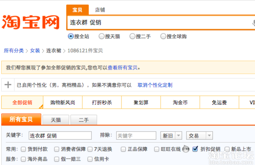Click the 排除 keyword input field
Screen dimensions: 255x165
pyautogui.click(x=136, y=135)
